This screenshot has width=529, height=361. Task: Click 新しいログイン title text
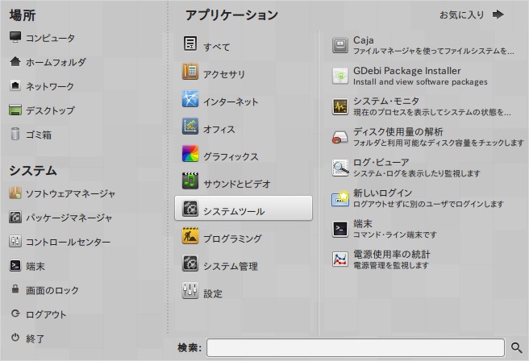click(x=382, y=193)
